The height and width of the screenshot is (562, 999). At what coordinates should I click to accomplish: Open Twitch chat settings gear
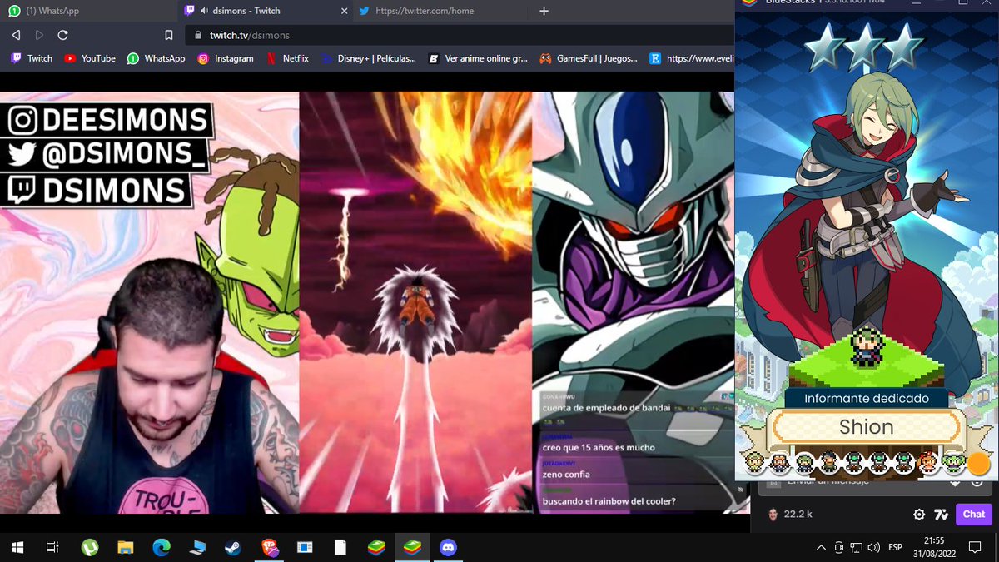pos(919,515)
